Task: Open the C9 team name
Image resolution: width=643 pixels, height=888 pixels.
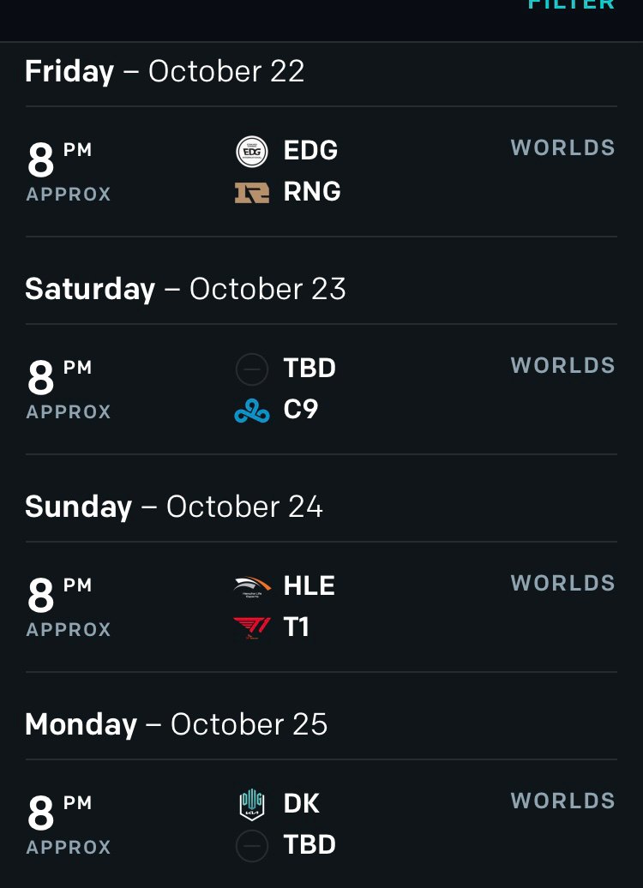Action: 301,410
